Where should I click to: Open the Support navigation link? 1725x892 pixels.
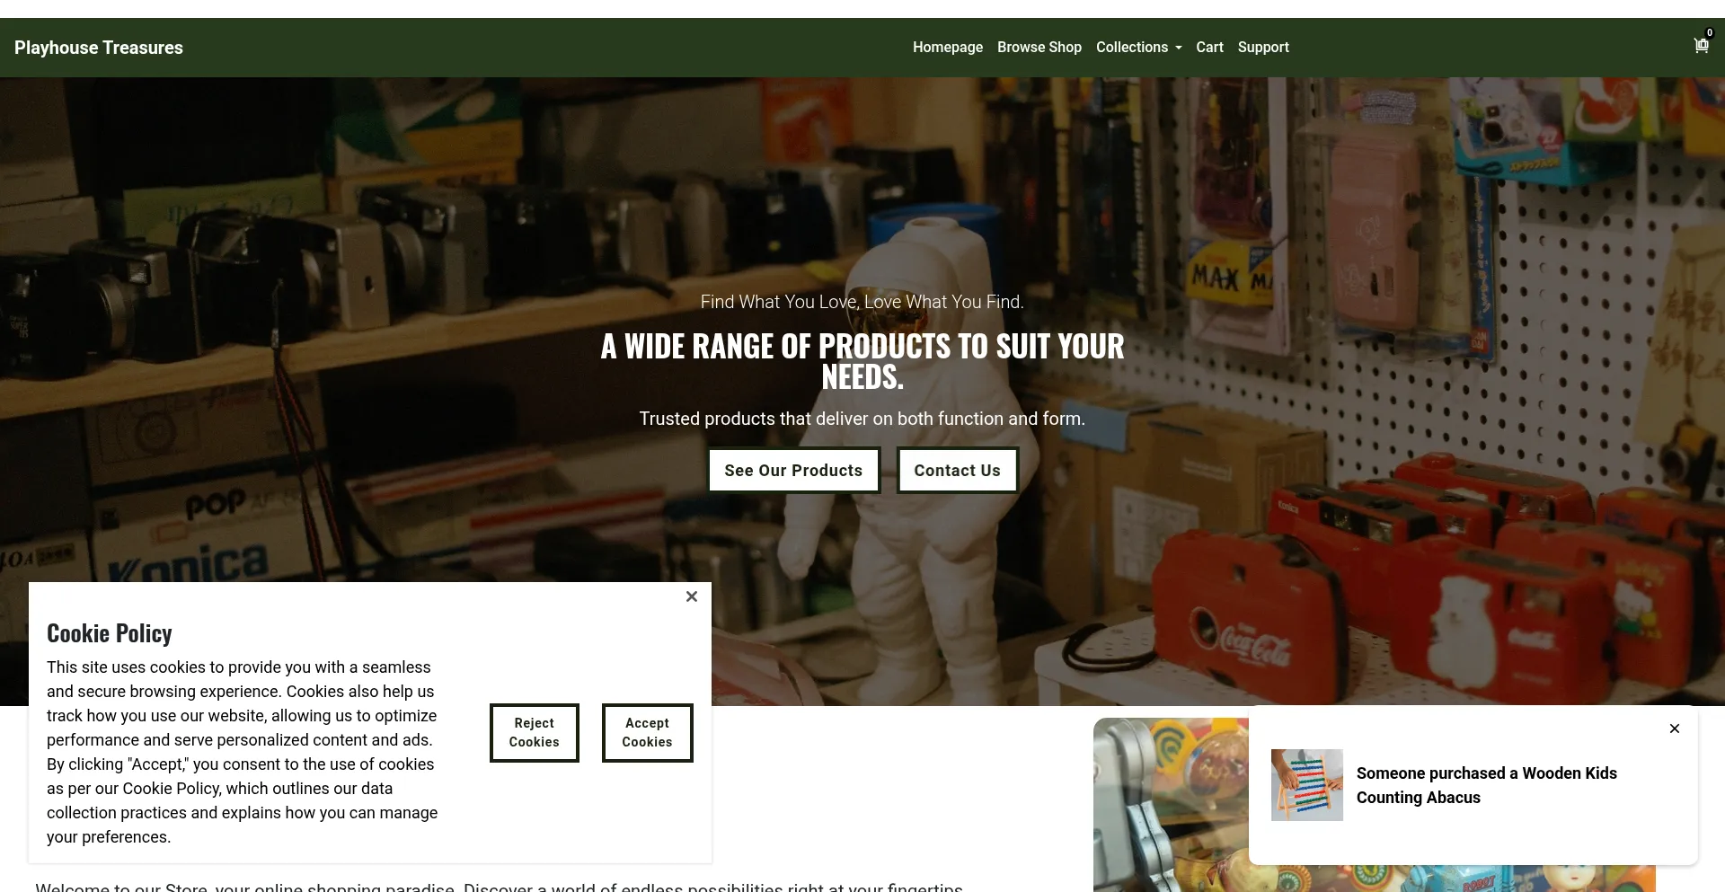[1263, 47]
